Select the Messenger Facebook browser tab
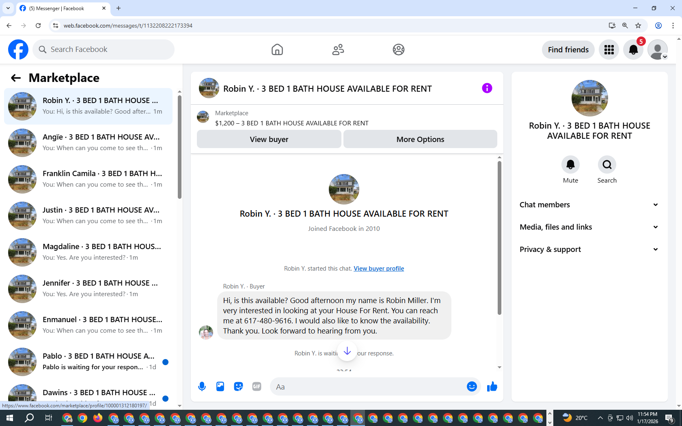This screenshot has height=426, width=682. 63,8
